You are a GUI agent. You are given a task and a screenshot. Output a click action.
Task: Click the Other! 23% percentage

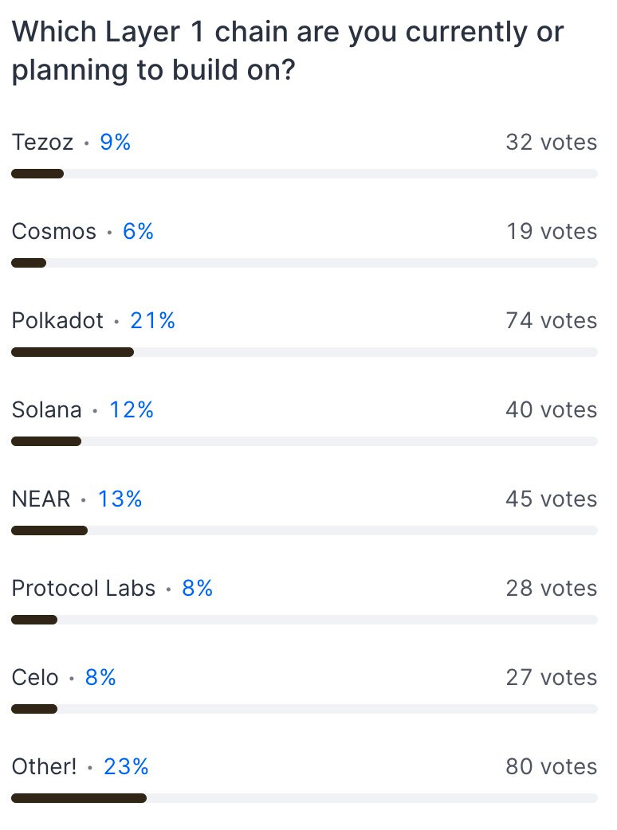pyautogui.click(x=126, y=766)
